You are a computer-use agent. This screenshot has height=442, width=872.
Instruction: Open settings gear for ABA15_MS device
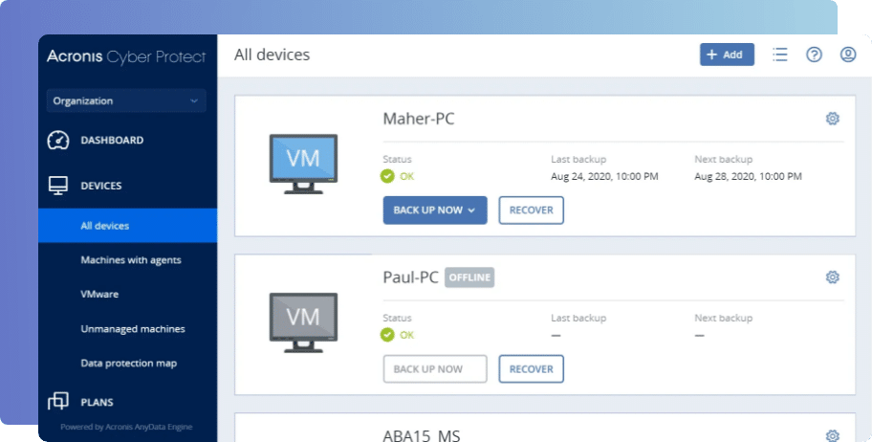coord(832,434)
